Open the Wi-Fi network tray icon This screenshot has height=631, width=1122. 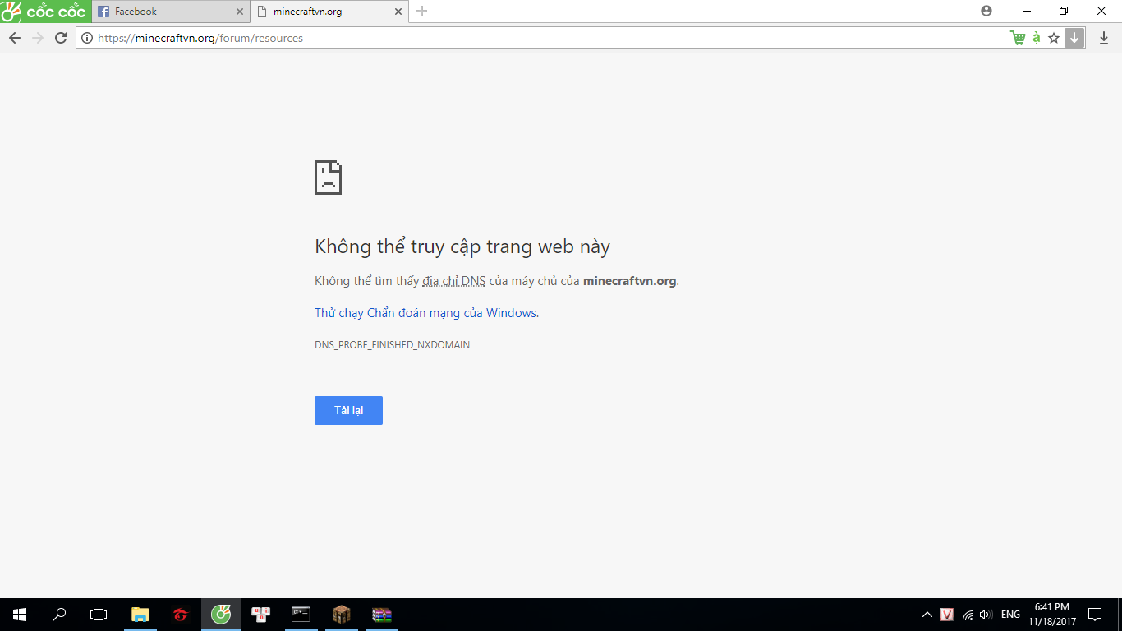pos(968,615)
